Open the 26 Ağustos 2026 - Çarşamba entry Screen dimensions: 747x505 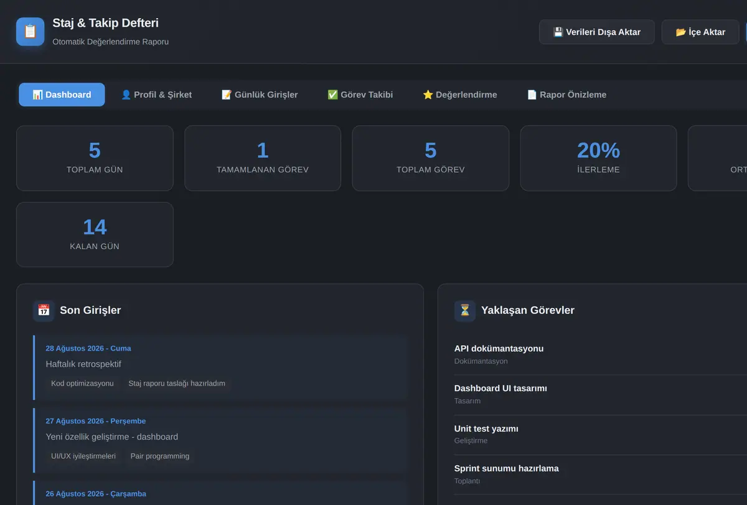pos(220,493)
